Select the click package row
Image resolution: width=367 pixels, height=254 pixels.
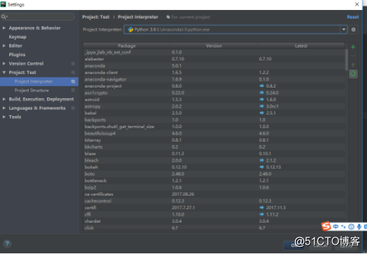(x=214, y=228)
